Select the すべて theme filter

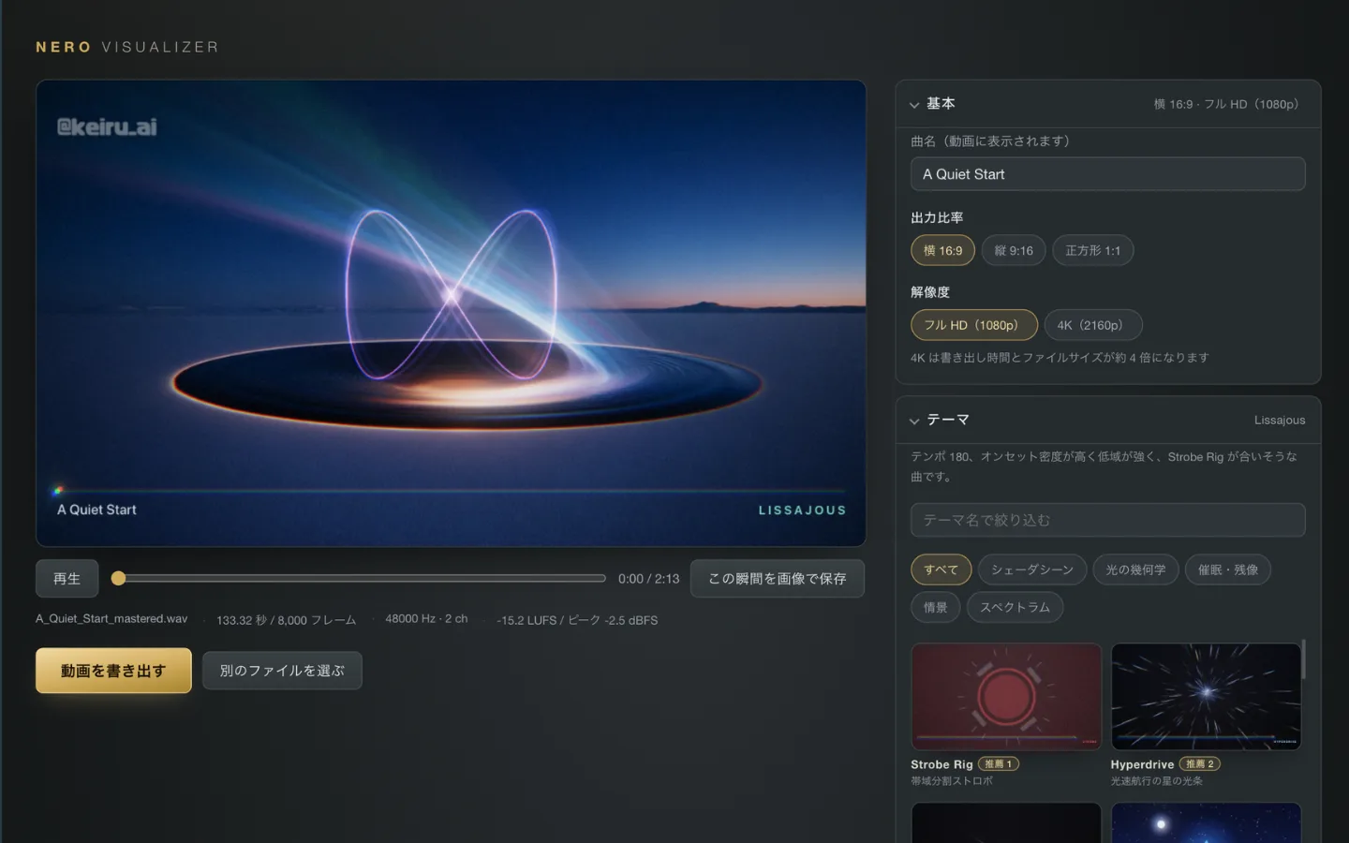[x=941, y=569]
